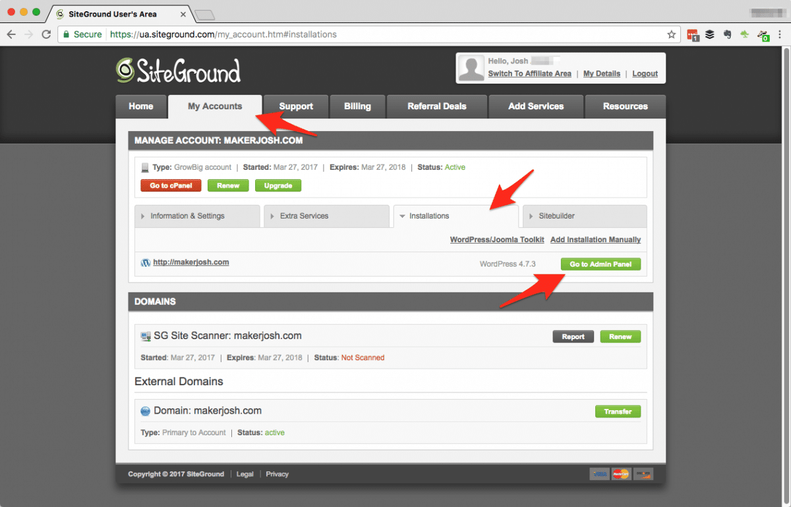Viewport: 791px width, 507px height.
Task: Open the red calendar extension icon
Action: [x=693, y=34]
